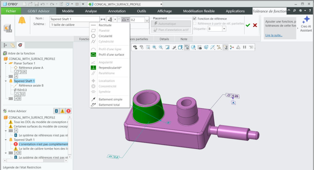This screenshot has height=170, width=314.
Task: Click the New file icon in quick access toolbar
Action: pyautogui.click(x=24, y=4)
